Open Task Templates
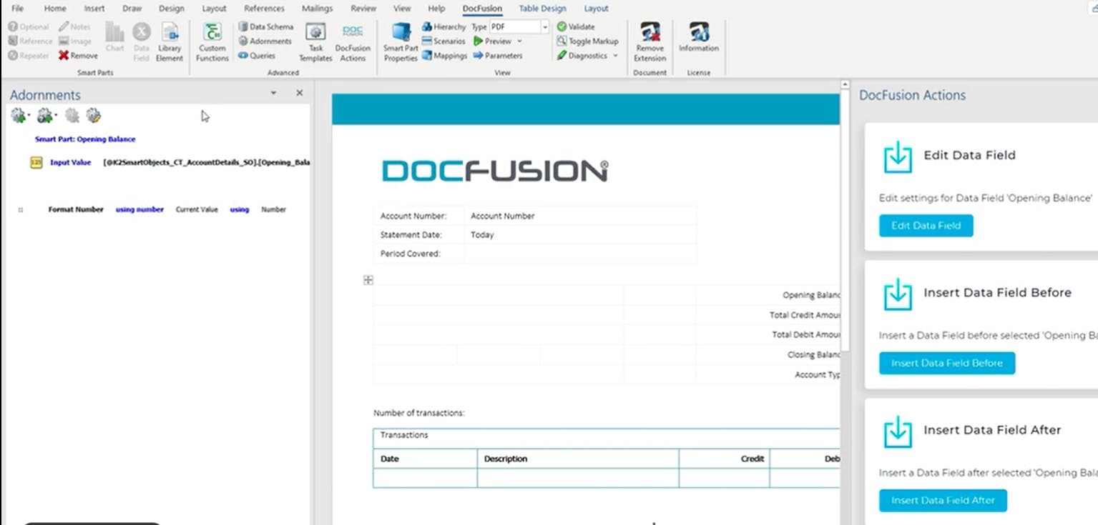 click(x=315, y=41)
